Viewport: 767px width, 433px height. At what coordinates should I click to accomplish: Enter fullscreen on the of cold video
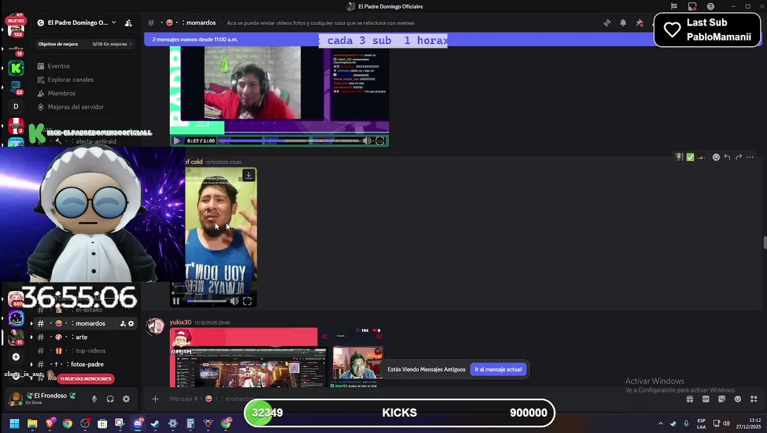pos(247,301)
